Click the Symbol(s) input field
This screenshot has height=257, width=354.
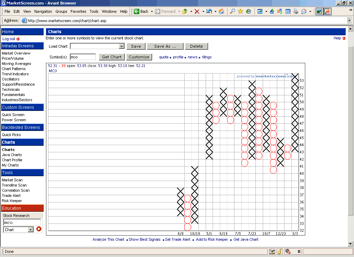83,57
